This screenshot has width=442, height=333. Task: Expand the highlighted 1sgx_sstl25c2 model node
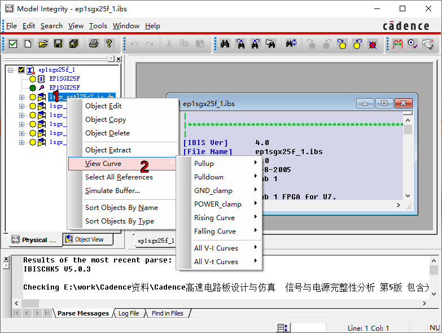click(x=21, y=97)
